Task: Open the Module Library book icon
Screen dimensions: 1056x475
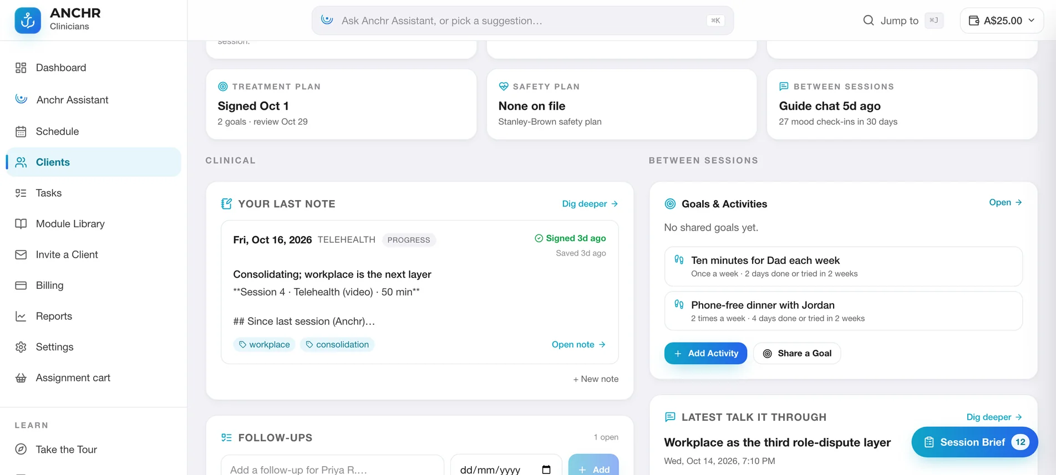Action: pyautogui.click(x=21, y=224)
